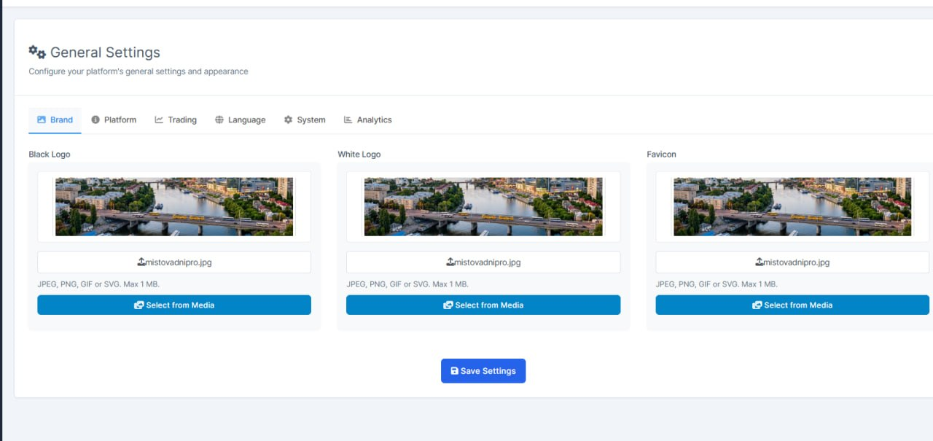The image size is (933, 441).
Task: Click the gear icon on System tab
Action: 288,120
